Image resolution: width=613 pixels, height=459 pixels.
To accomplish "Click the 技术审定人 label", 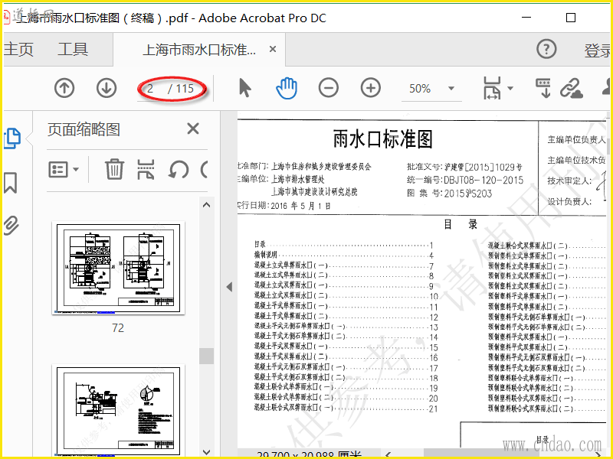I will (x=569, y=181).
